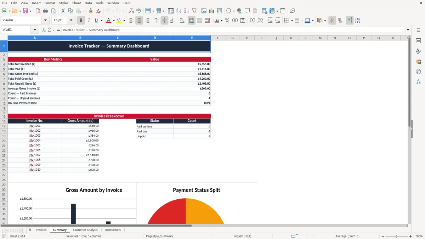Open the Function Wizard fx icon

[x=44, y=30]
